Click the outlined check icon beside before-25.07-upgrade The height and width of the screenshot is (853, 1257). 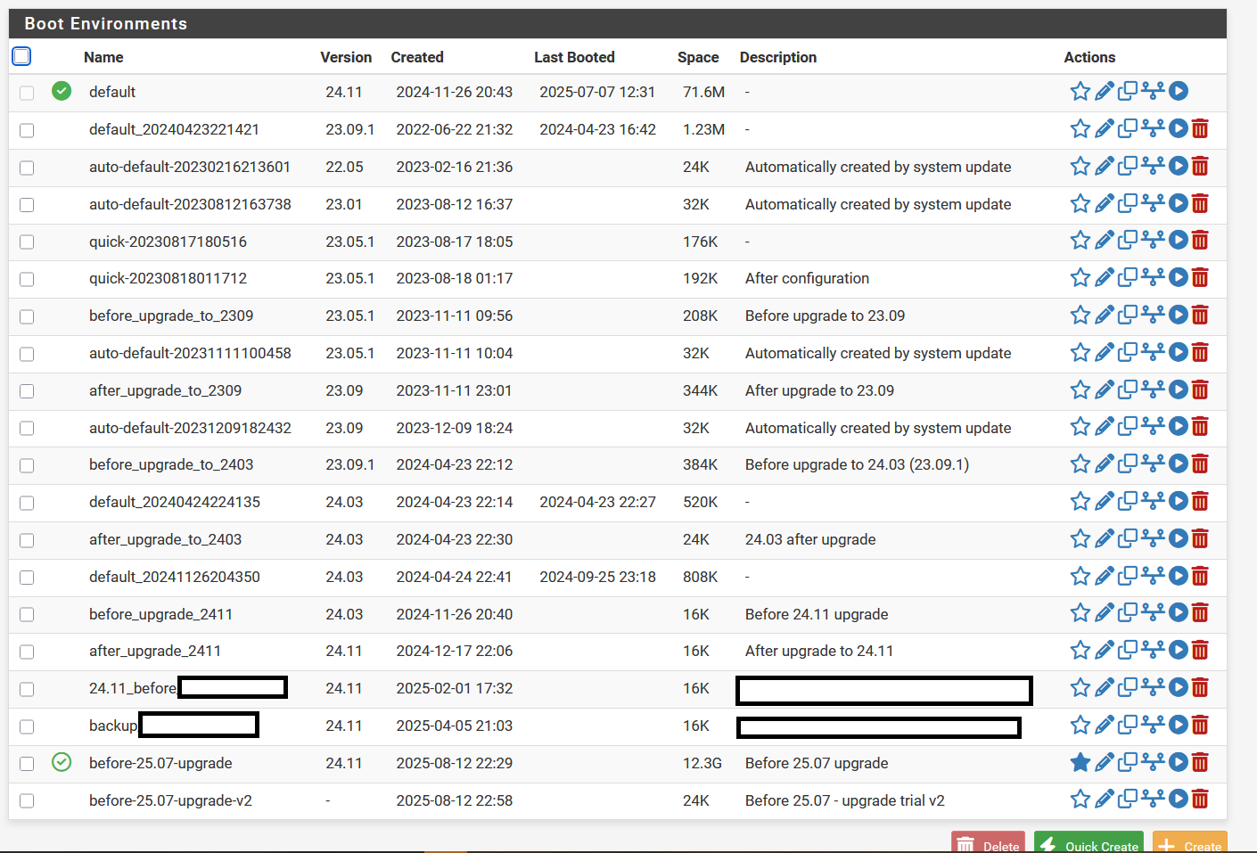point(62,762)
